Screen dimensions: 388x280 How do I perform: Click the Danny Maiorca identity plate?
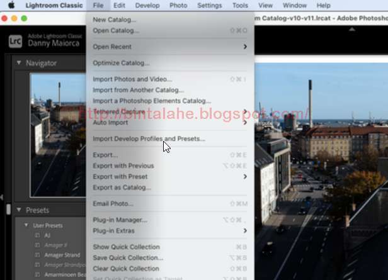point(54,43)
